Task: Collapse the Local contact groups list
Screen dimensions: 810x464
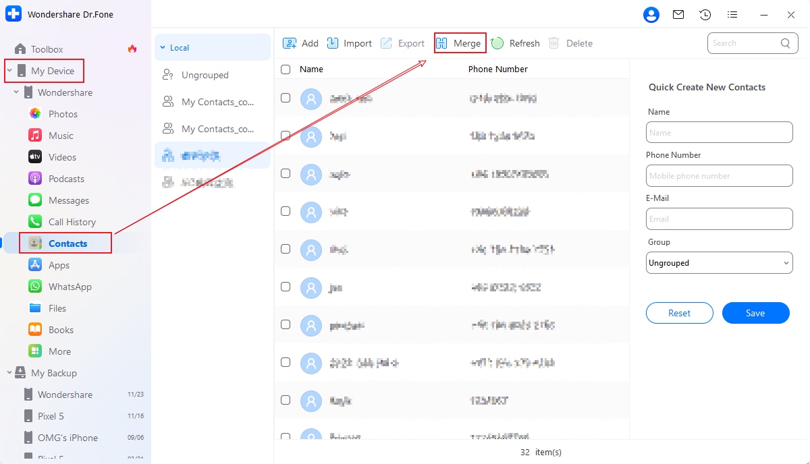Action: [x=162, y=48]
